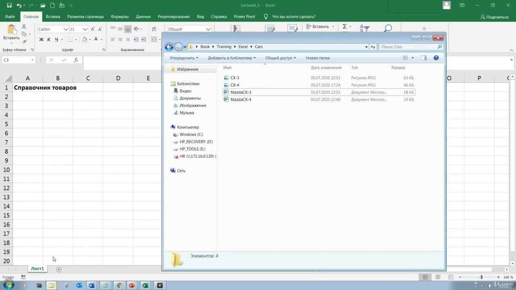This screenshot has height=290, width=516.
Task: Toggle bold formatting (Ж)
Action: 41,39
